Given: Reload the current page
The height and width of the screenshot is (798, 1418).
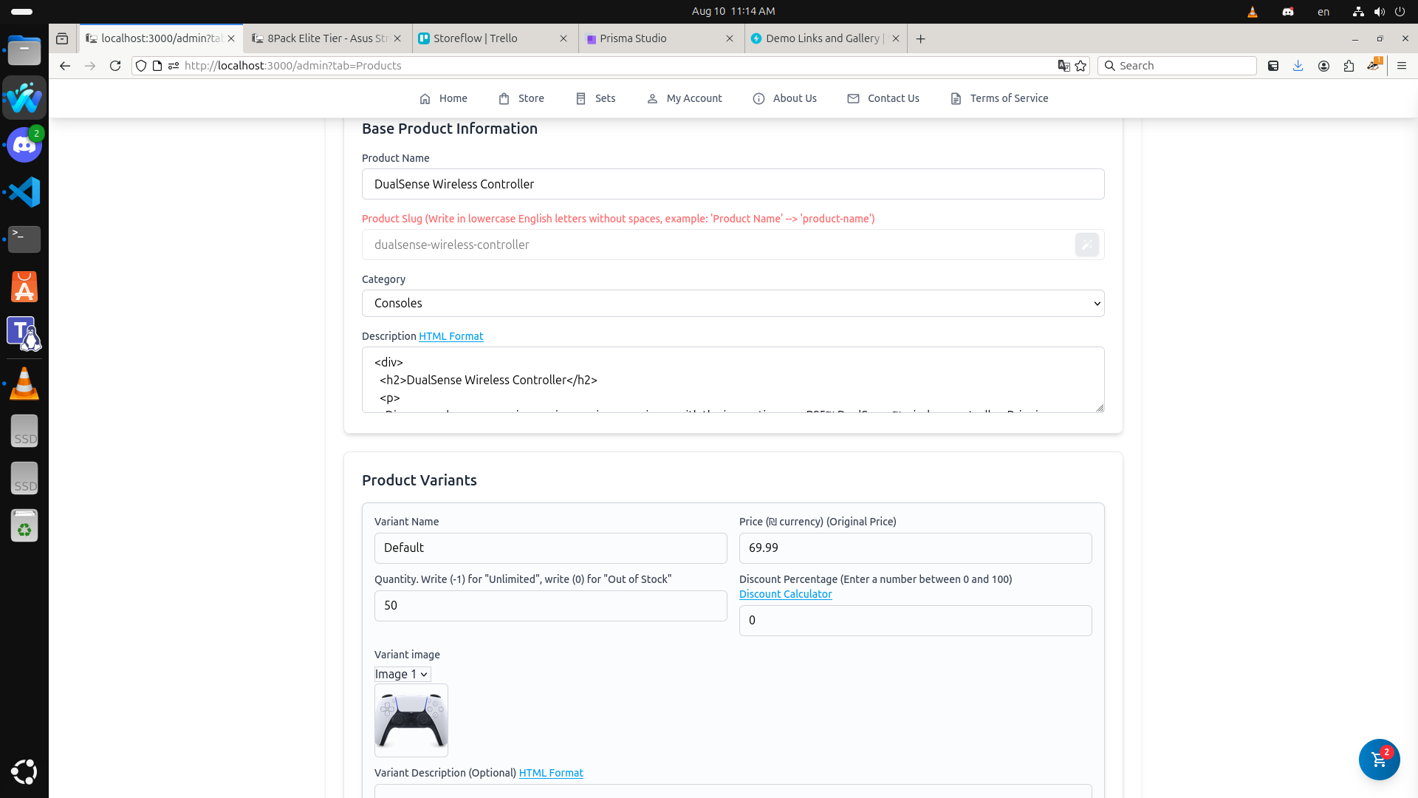Looking at the screenshot, I should click(x=115, y=66).
